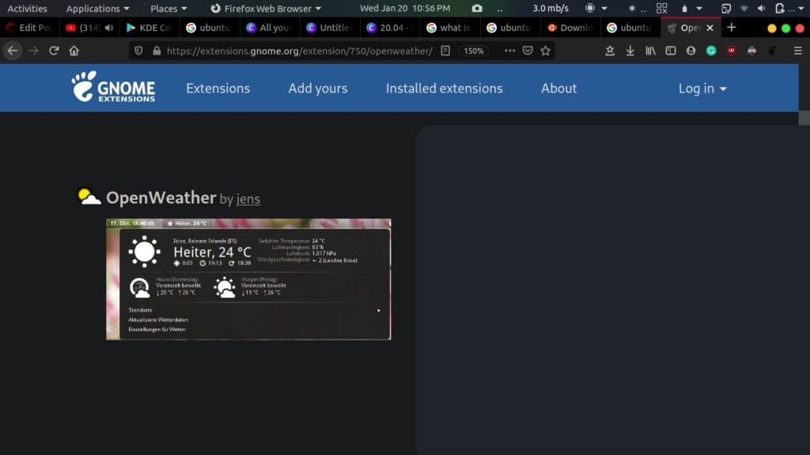Open the About page
Viewport: 810px width, 455px height.
(558, 88)
